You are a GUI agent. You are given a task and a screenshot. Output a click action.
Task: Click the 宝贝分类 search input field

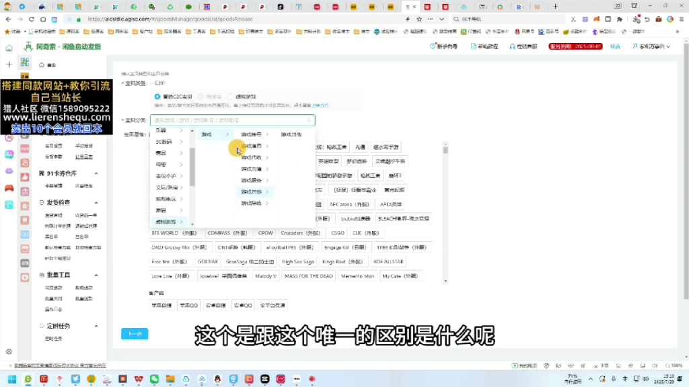point(229,120)
